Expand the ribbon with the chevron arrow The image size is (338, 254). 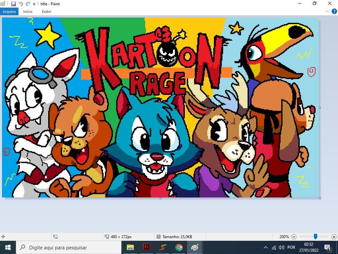(x=327, y=11)
